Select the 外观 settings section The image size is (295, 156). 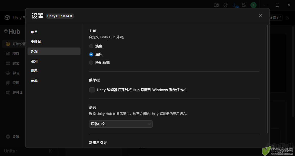tap(54, 51)
